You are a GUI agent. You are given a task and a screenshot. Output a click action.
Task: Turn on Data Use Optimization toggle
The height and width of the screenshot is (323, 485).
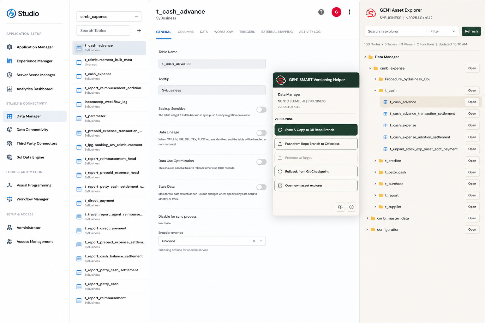point(261,162)
